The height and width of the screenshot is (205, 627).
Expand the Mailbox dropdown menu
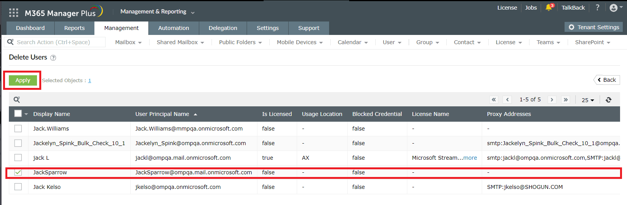point(128,42)
